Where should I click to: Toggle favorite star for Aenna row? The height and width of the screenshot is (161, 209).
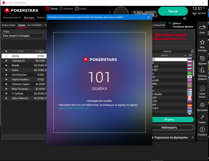pos(6,56)
